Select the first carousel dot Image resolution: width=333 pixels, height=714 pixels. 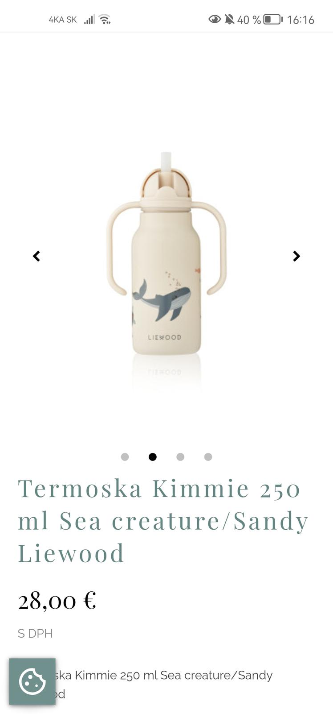tap(125, 457)
